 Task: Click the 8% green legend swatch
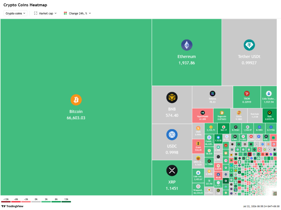click(x=56, y=202)
